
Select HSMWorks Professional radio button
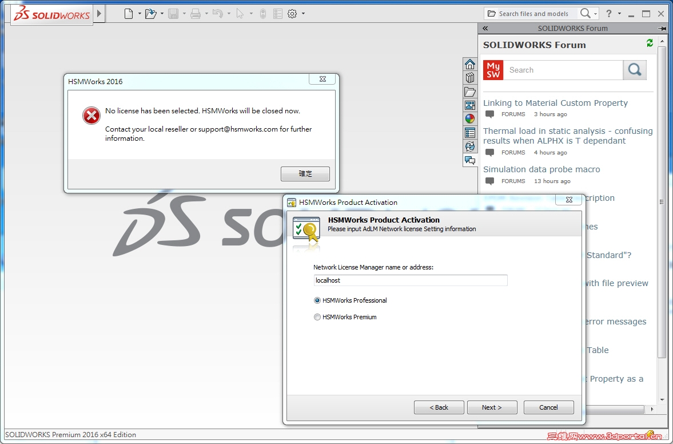click(317, 300)
